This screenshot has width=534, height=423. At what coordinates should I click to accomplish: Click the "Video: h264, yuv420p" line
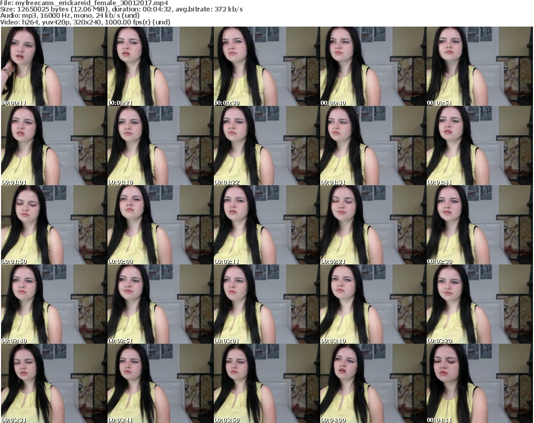point(85,22)
